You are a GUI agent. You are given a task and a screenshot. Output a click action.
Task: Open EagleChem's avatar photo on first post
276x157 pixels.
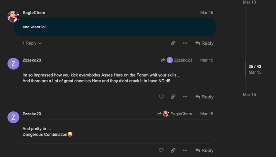coord(13,16)
